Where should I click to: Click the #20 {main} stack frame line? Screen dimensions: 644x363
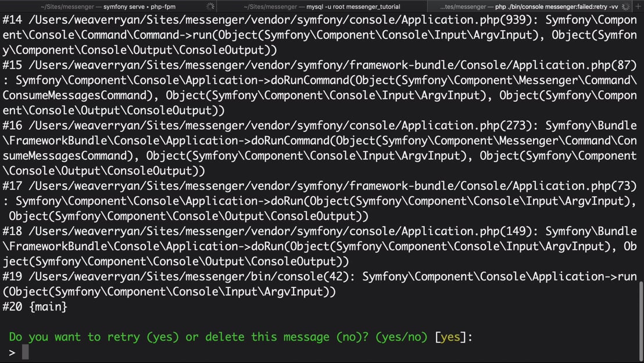coord(35,307)
